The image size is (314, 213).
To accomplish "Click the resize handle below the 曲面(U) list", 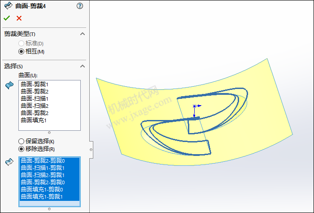I will 49,133.
